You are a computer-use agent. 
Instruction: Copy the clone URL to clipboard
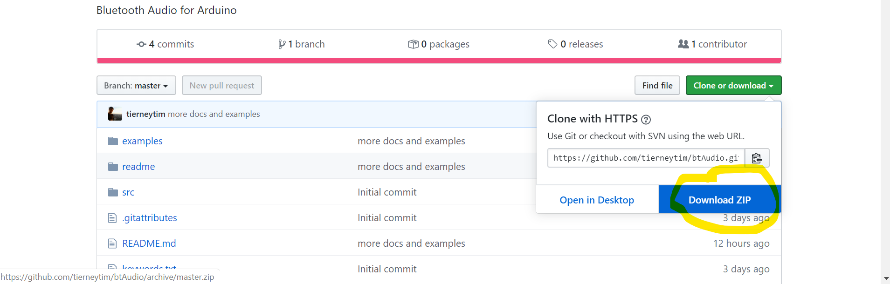[757, 158]
